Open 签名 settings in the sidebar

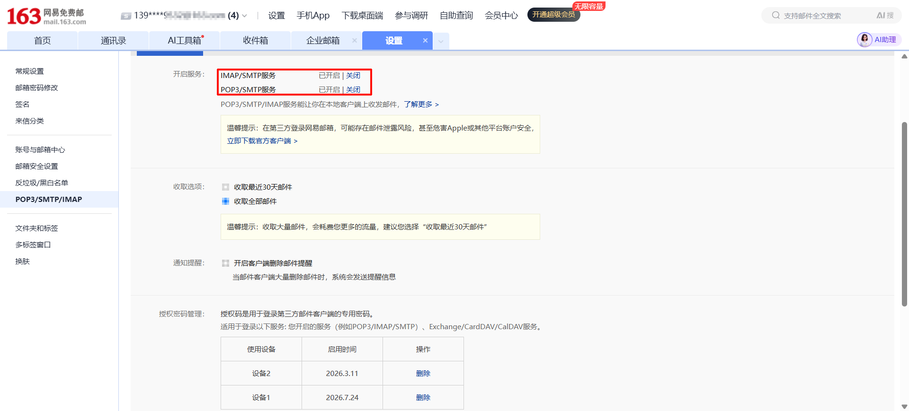tap(22, 104)
